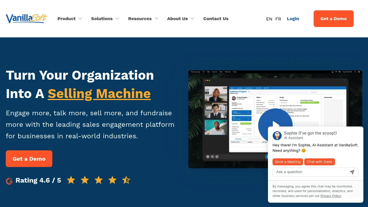Screen dimensions: 368x207
Task: Click the VanillaSoft logo
Action: pyautogui.click(x=26, y=19)
